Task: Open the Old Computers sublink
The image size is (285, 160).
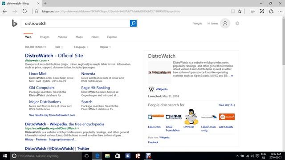Action: click(x=41, y=88)
